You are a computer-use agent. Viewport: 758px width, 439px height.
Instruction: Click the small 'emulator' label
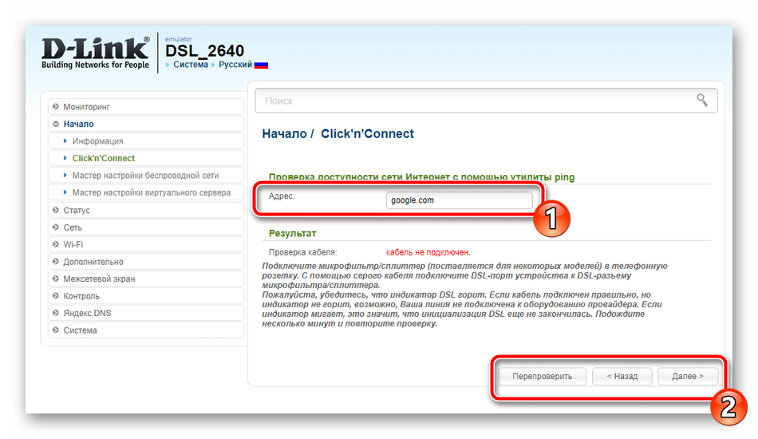(x=179, y=39)
